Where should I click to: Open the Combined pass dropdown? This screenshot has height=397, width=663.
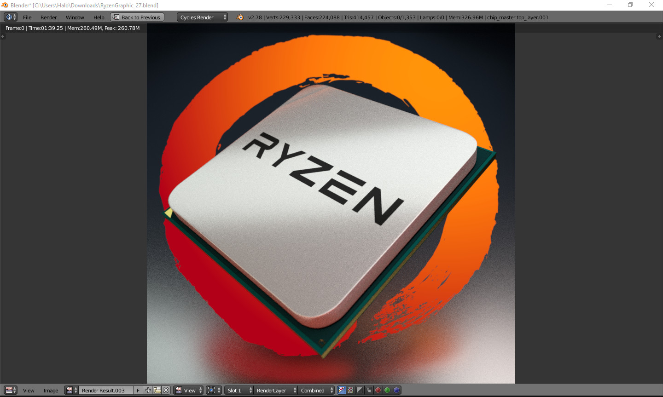pyautogui.click(x=316, y=390)
